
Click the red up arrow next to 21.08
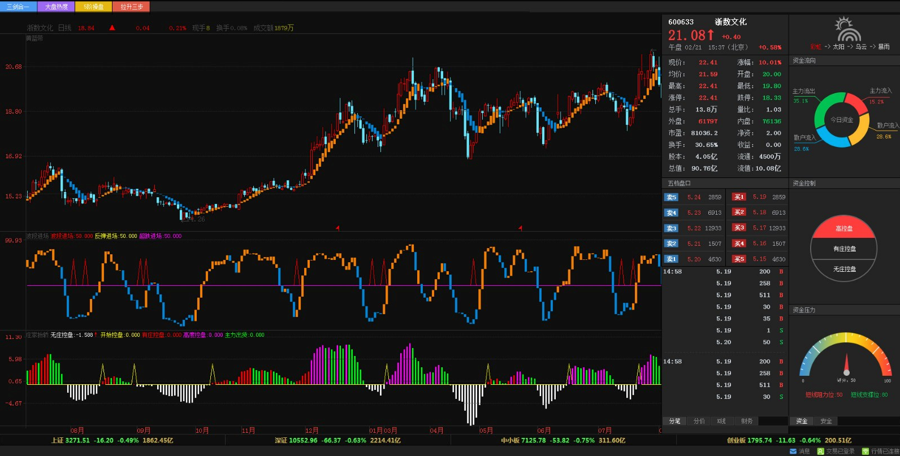(711, 35)
